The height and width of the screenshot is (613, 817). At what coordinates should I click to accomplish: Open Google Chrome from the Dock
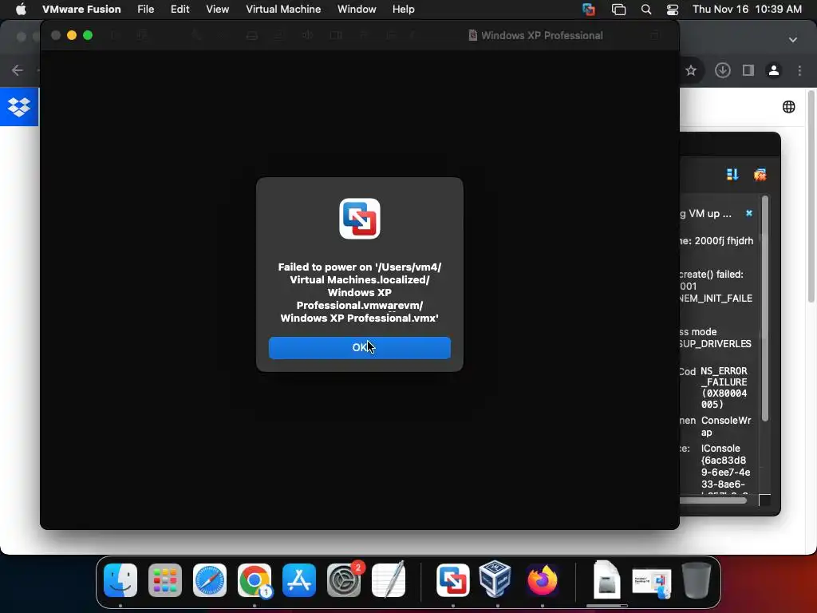point(255,580)
